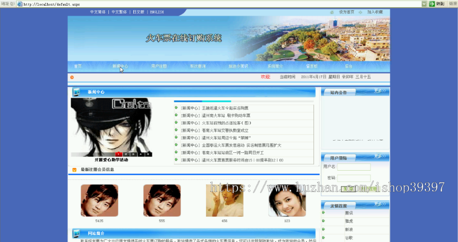Expand 更多>> in the 站内公告 panel
Image resolution: width=458 pixels, height=242 pixels.
point(380,91)
